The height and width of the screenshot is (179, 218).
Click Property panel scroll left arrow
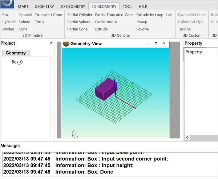tap(187, 138)
